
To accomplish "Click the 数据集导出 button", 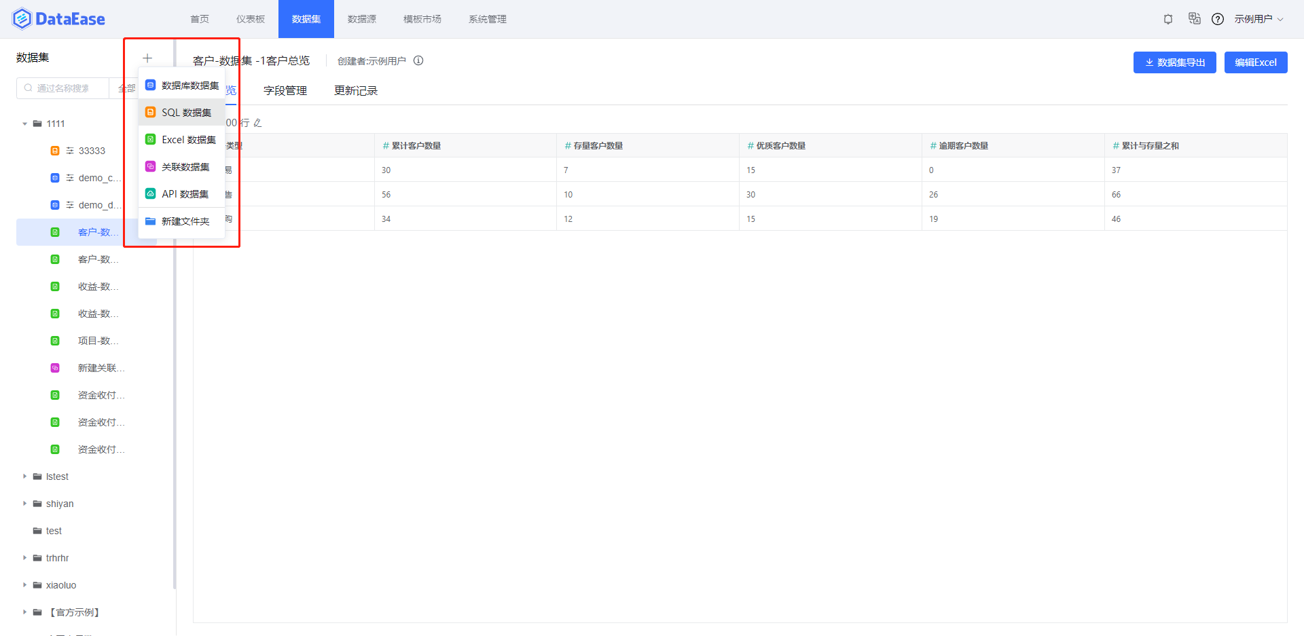I will 1175,62.
